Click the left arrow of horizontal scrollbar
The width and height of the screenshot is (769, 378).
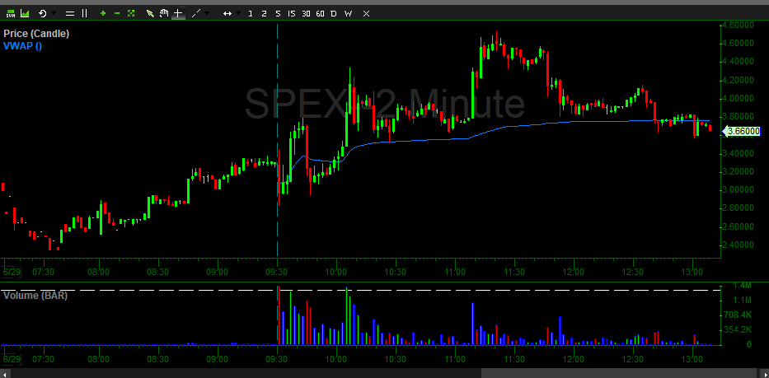4,374
